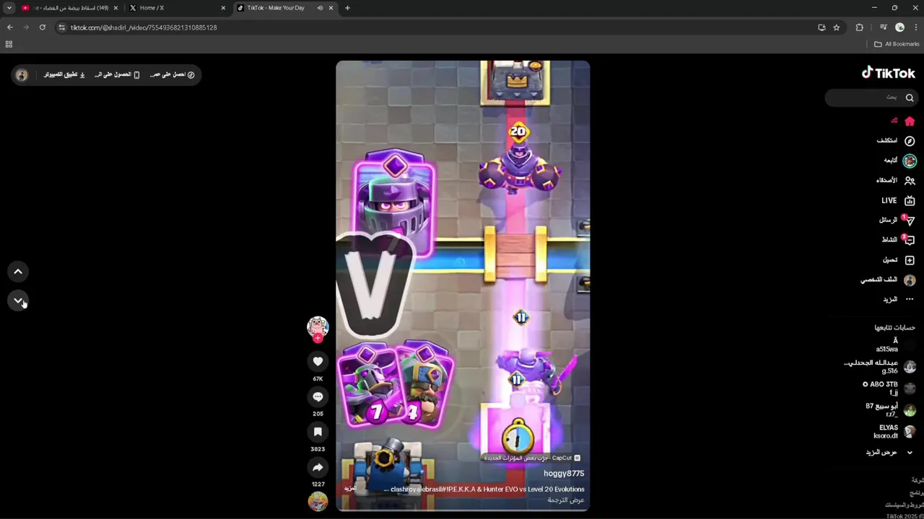
Task: Open a new browser tab
Action: pyautogui.click(x=347, y=8)
